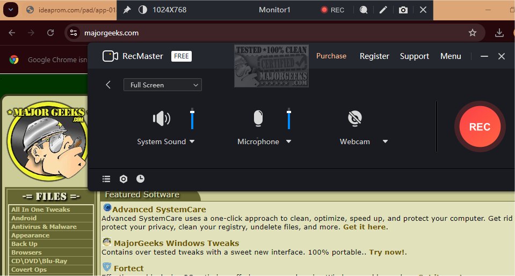Take a screenshot with camera icon

coord(403,10)
